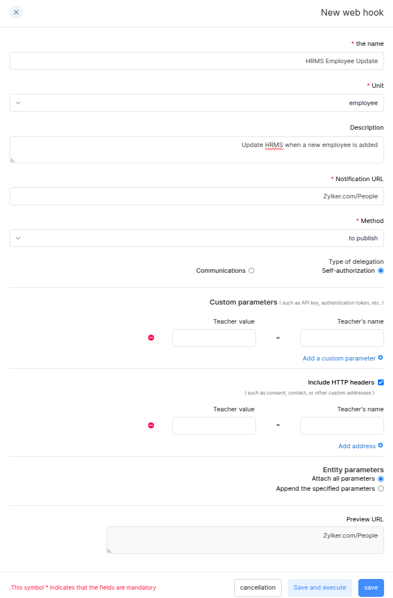Click the Add a custom parameter link
The height and width of the screenshot is (598, 393).
point(339,358)
